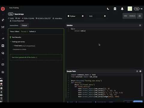
Task: Open the Discord chat sidebar icon
Action: coord(3,46)
